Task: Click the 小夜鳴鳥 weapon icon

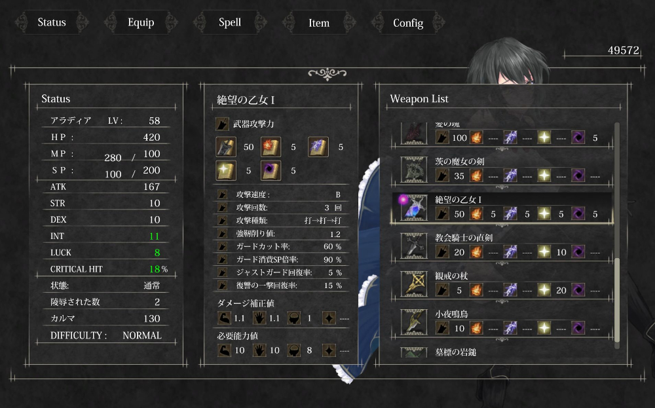Action: click(x=414, y=322)
